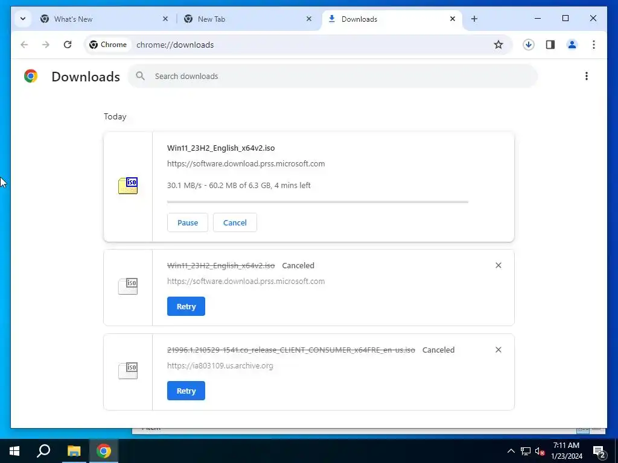This screenshot has height=463, width=618.
Task: Click the download progress bar
Action: (317, 202)
